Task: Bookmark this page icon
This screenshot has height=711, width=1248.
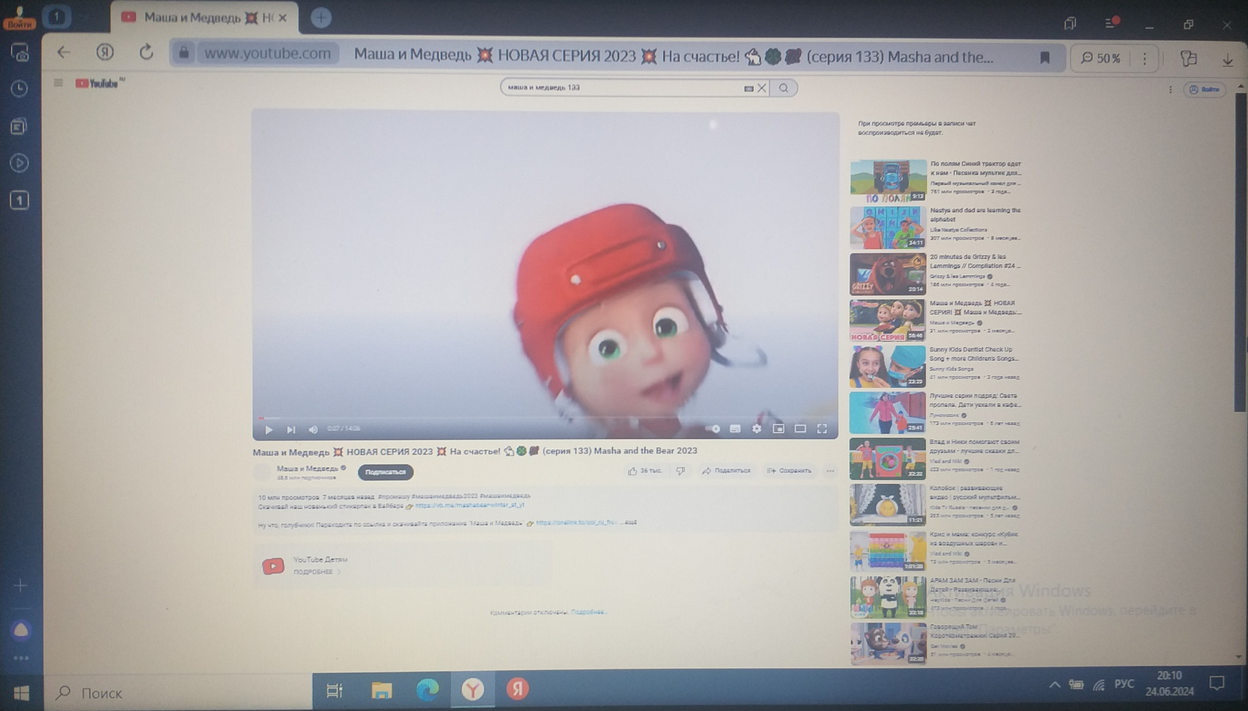Action: (x=1045, y=58)
